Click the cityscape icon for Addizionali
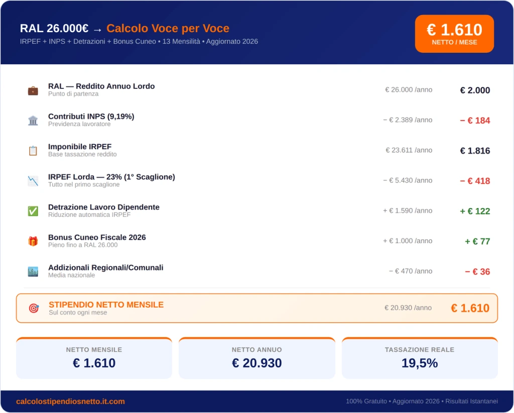 click(x=33, y=271)
